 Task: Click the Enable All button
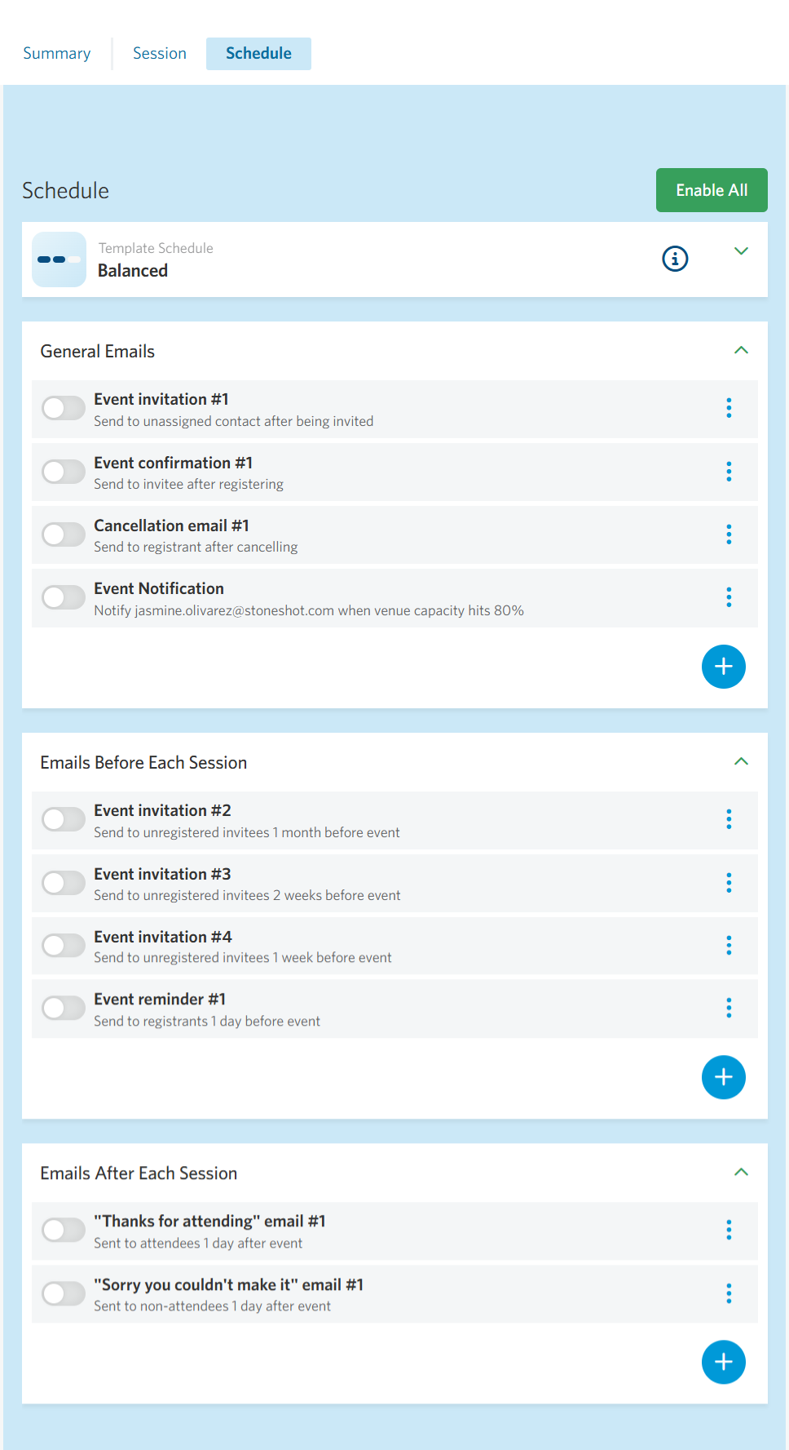pyautogui.click(x=712, y=190)
